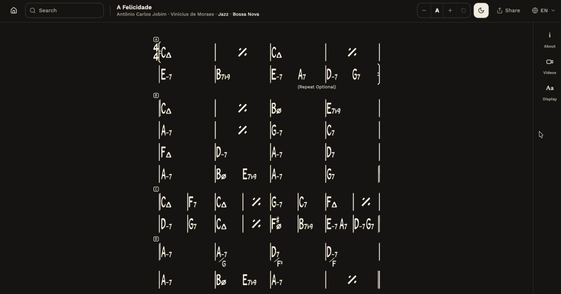Select section marker B
Screen dimensions: 561x294
156,95
